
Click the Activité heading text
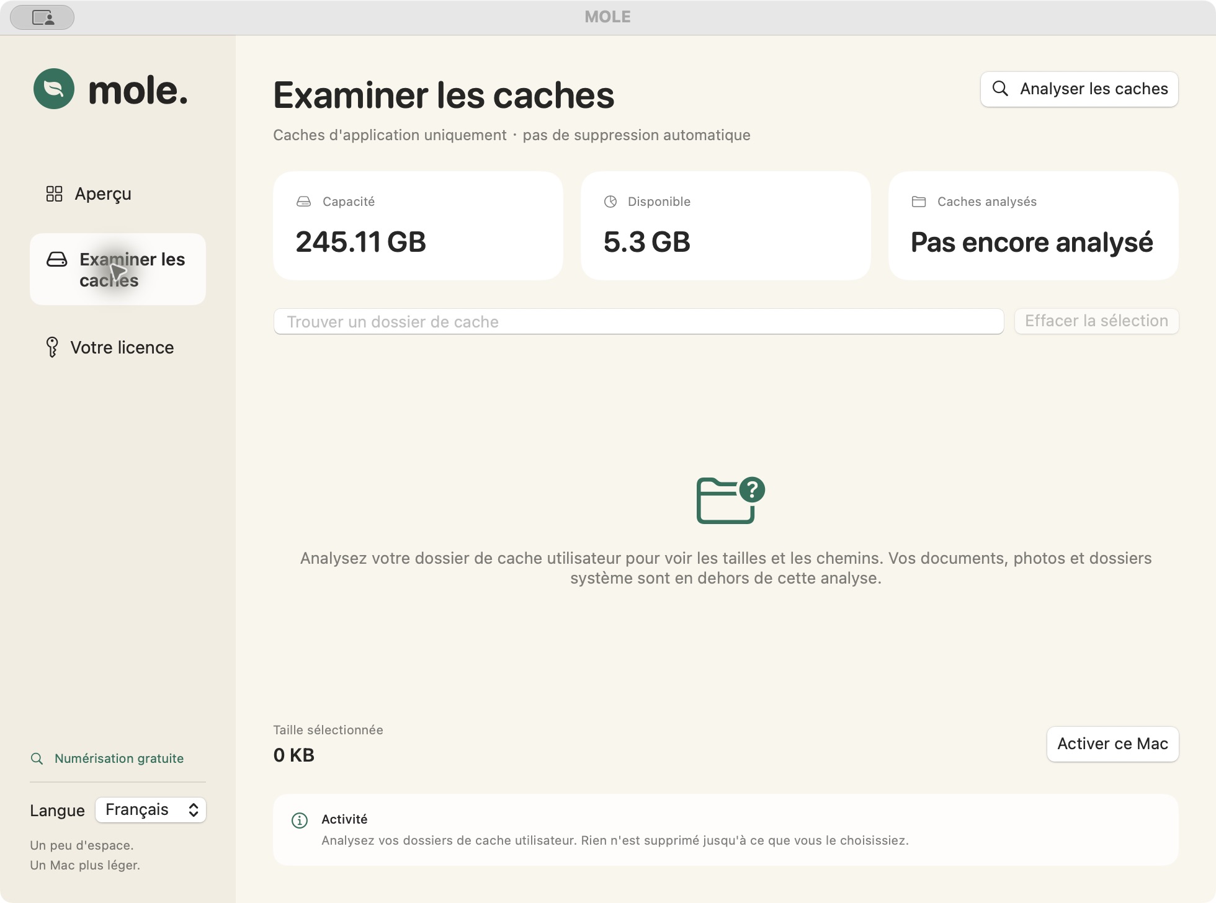[x=344, y=819]
